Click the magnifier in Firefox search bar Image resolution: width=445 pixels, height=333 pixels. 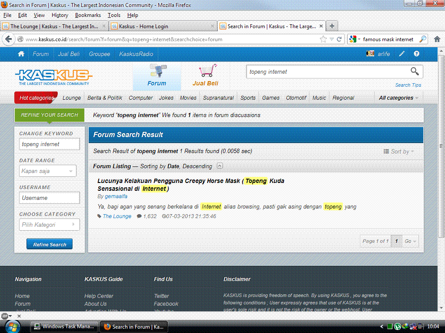click(423, 39)
